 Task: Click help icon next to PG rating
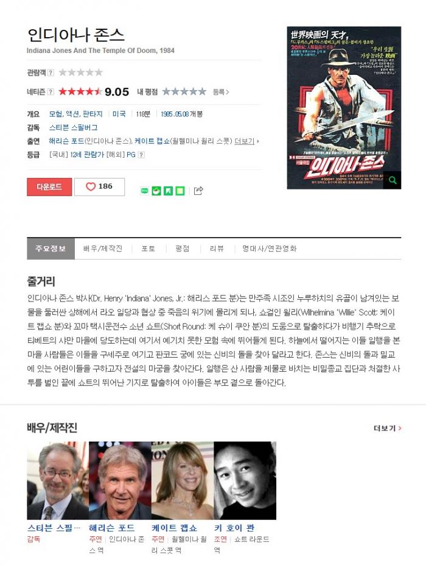(141, 155)
